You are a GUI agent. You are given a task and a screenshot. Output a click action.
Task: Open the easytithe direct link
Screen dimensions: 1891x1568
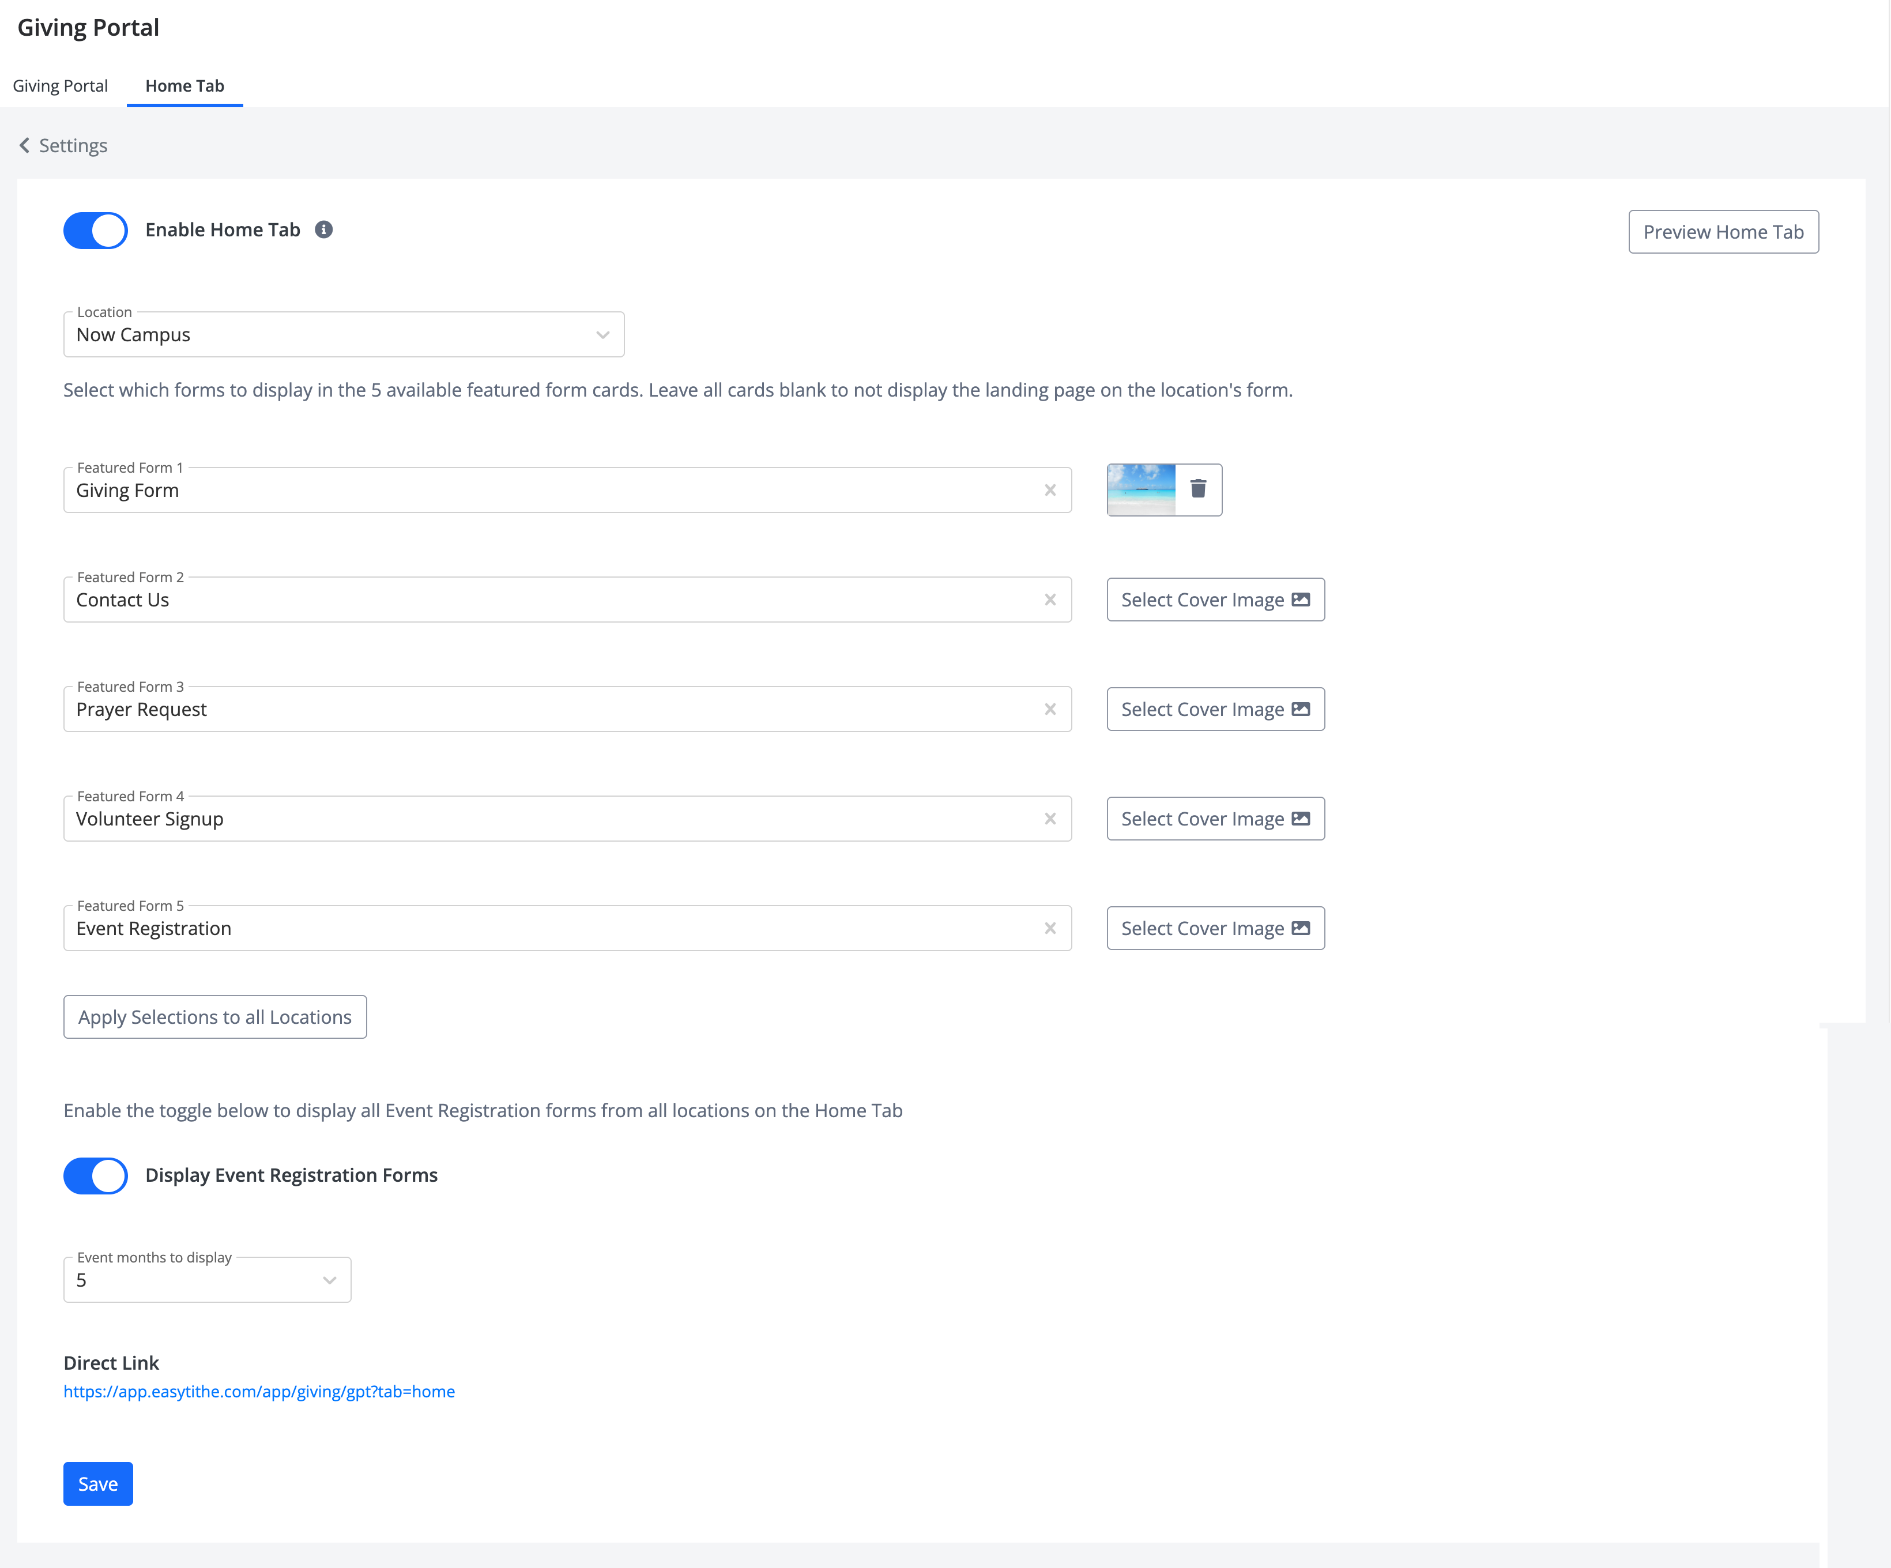[259, 1392]
